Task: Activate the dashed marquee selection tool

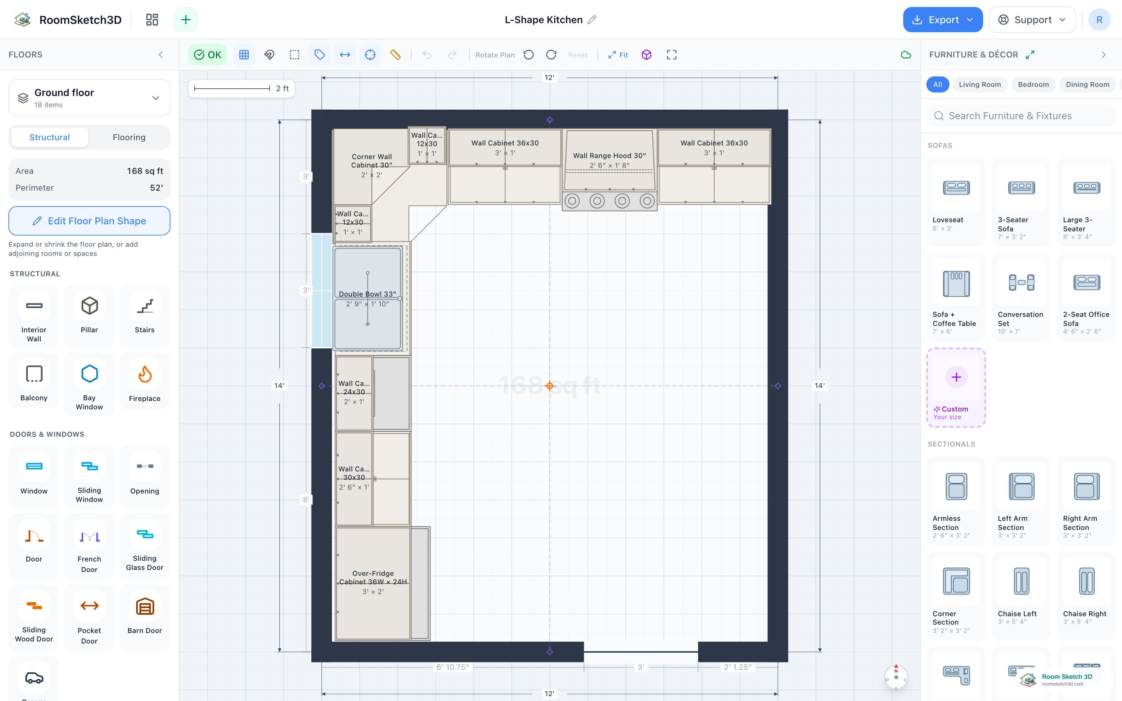Action: [295, 55]
